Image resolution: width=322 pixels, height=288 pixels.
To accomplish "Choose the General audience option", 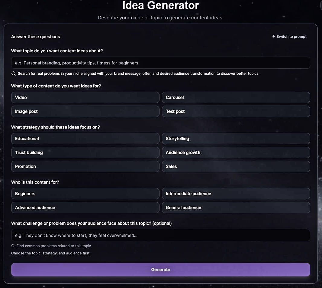I will coord(236,208).
